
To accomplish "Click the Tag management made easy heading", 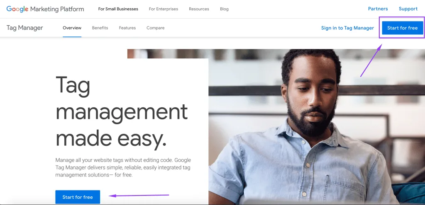I will [x=122, y=112].
